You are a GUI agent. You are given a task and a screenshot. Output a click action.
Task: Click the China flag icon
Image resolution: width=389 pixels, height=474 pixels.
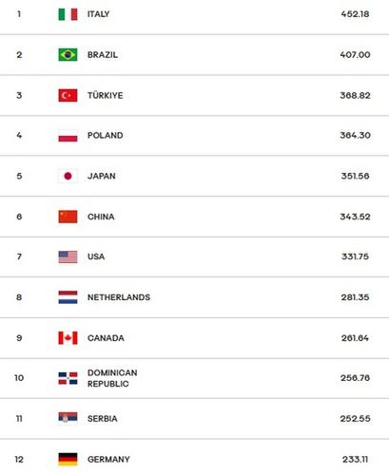[68, 217]
